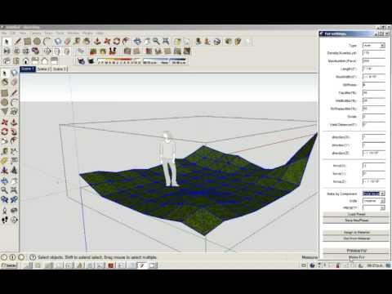The width and height of the screenshot is (392, 294).
Task: Select the Position Camera tool in left palette
Action: tap(5, 210)
